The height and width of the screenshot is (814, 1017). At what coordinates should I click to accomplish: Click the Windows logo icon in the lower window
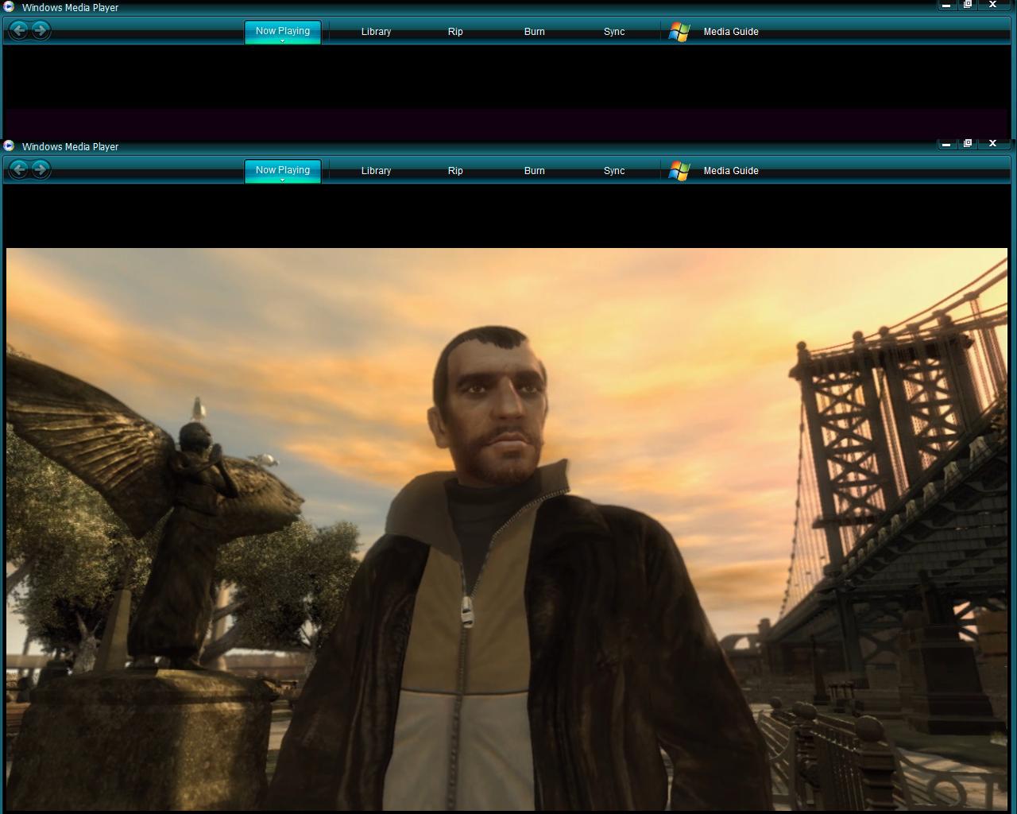click(x=679, y=171)
